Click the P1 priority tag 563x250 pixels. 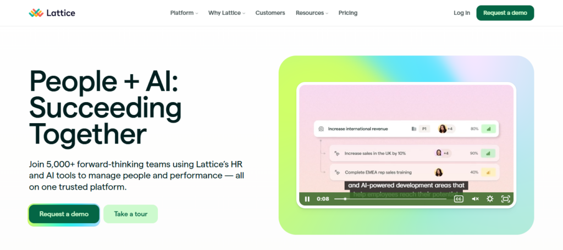click(x=424, y=129)
